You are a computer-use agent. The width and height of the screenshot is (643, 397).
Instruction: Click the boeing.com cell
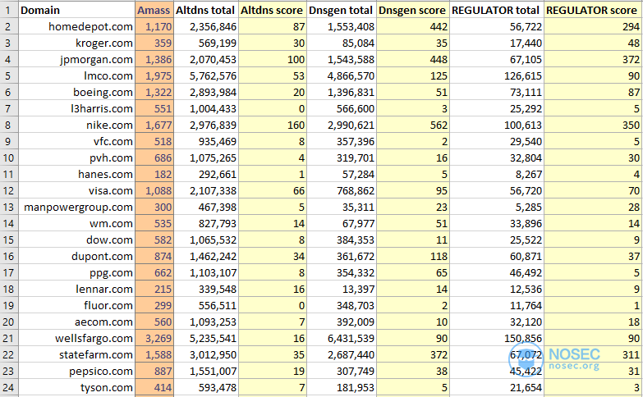76,92
